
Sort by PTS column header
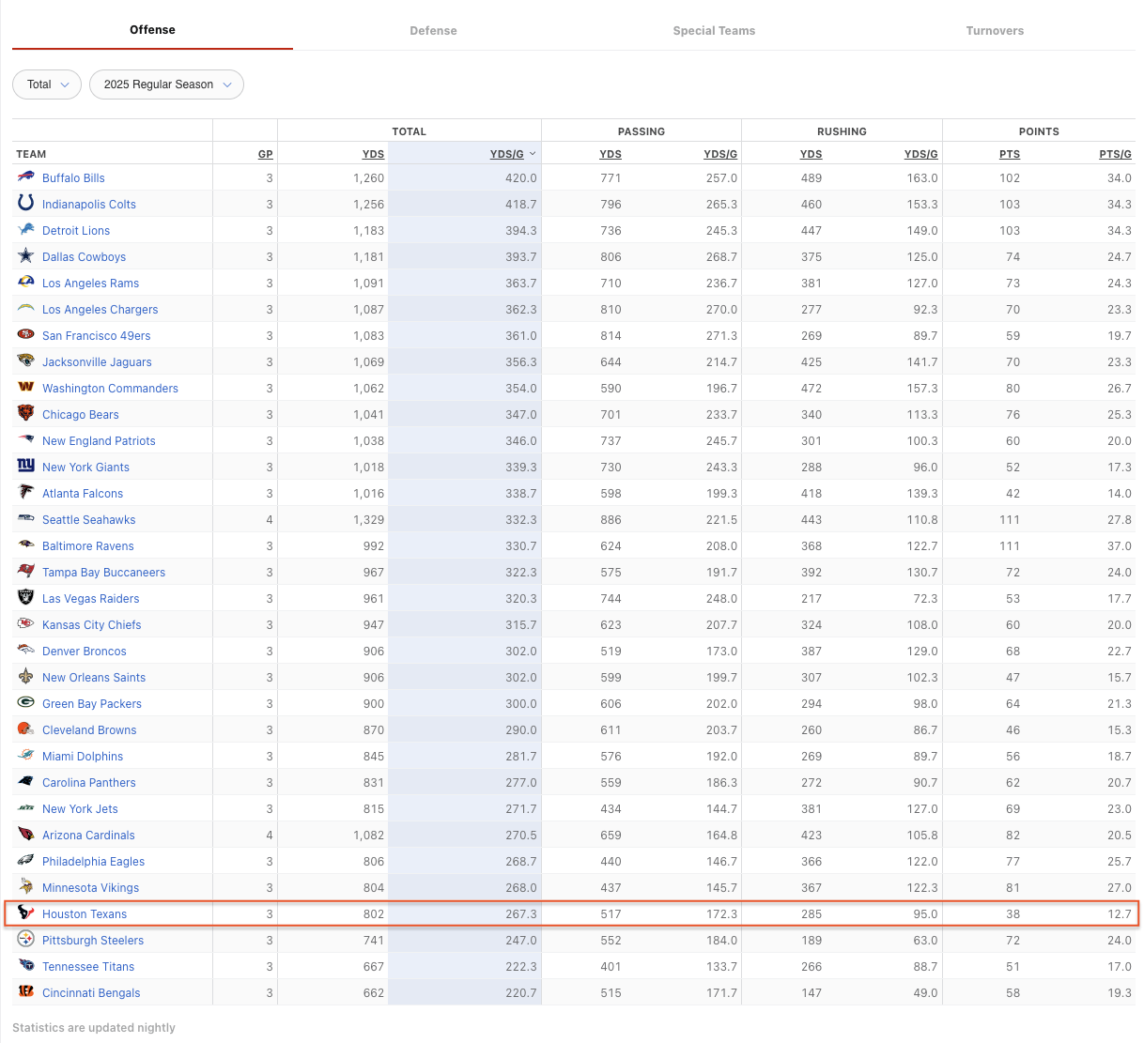pos(1010,154)
